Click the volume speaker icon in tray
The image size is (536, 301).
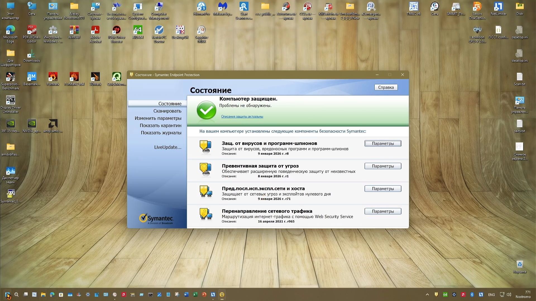point(509,295)
